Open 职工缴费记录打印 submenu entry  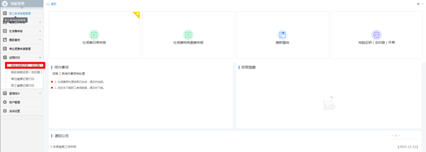[22, 86]
